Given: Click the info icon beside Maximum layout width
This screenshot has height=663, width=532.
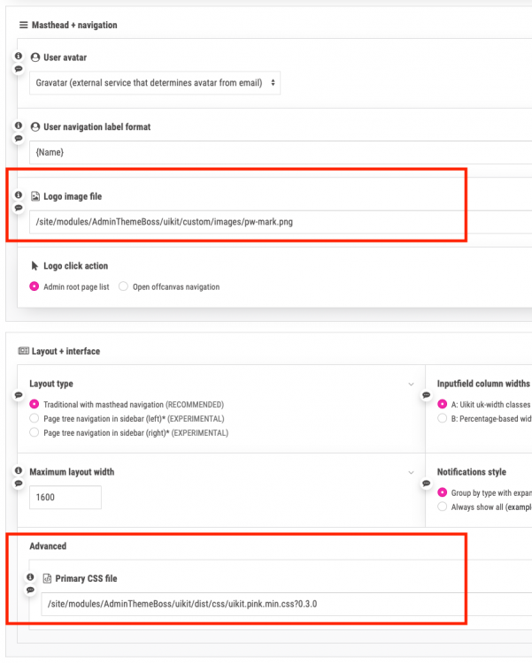Looking at the screenshot, I should (x=19, y=471).
